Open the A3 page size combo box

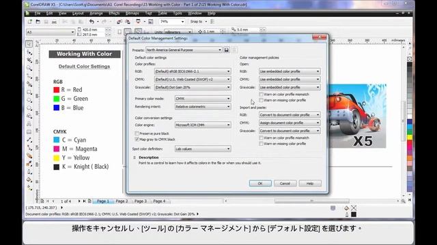51,32
